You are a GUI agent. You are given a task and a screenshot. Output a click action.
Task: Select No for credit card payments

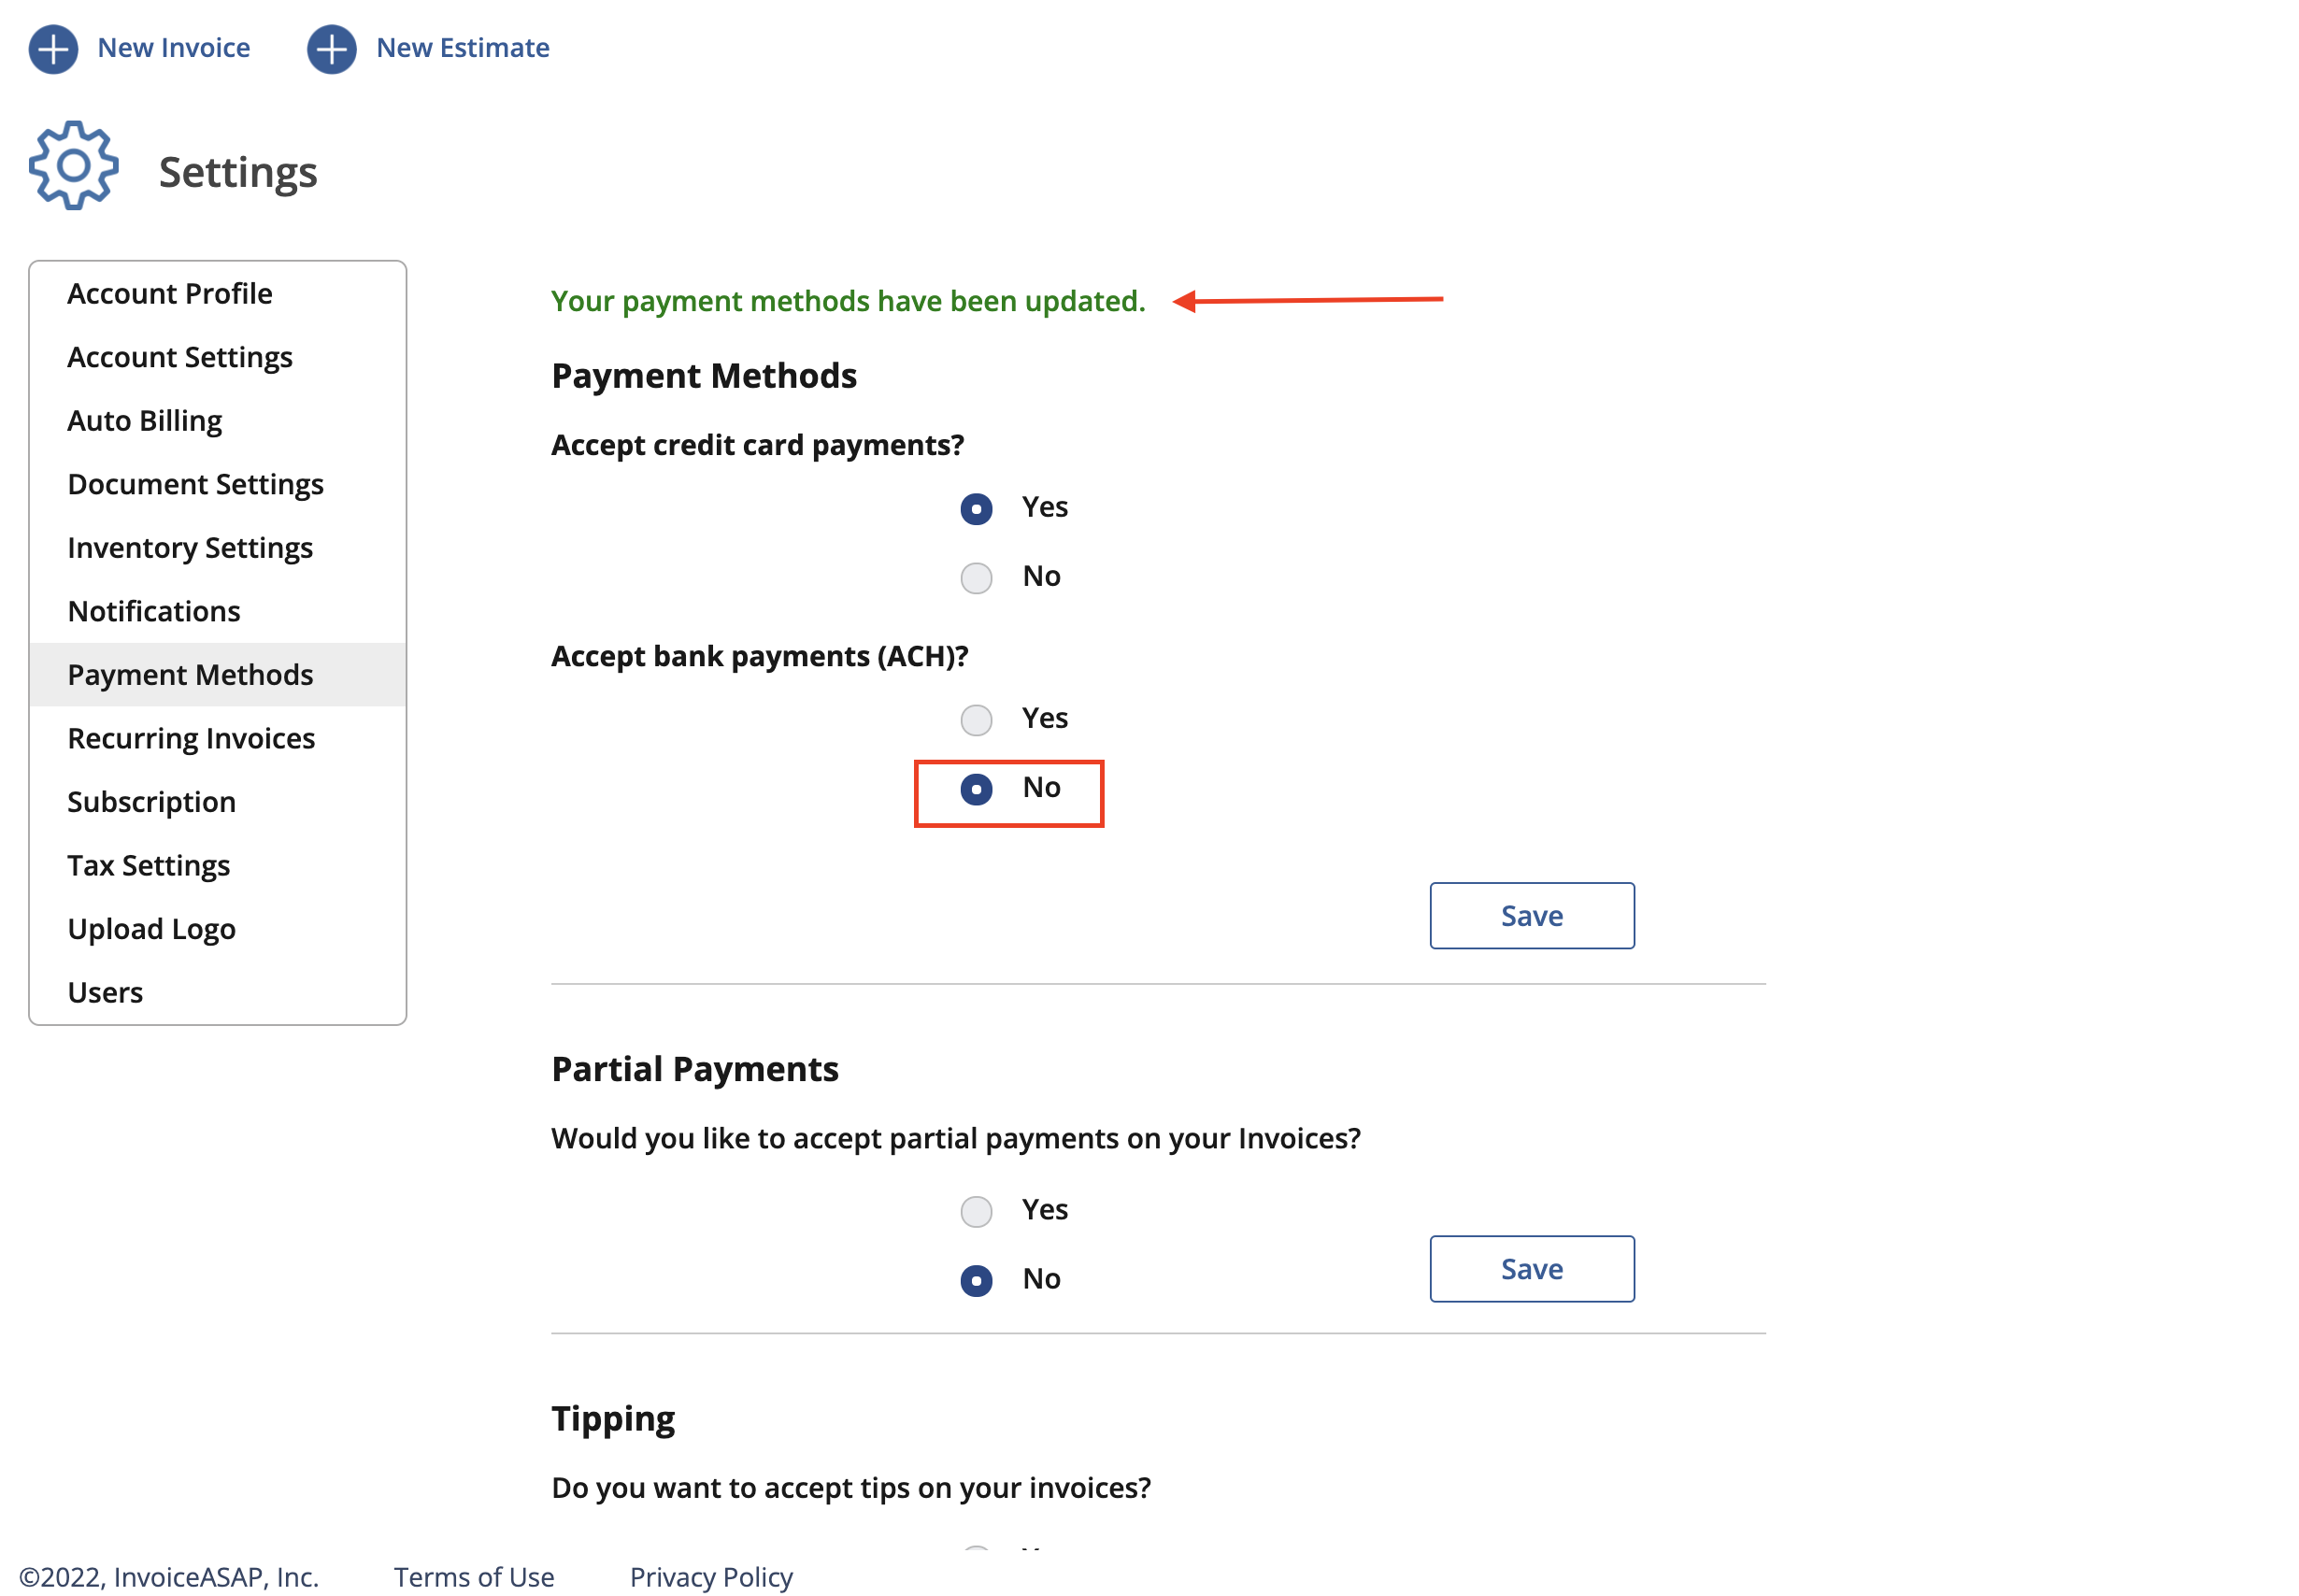[976, 577]
